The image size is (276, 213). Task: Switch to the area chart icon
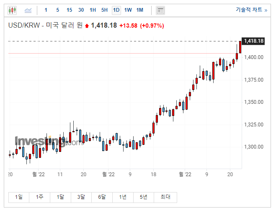coord(28,10)
